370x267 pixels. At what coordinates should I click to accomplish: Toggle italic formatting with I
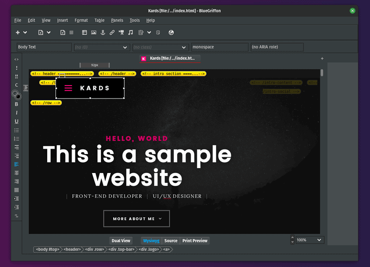16,112
